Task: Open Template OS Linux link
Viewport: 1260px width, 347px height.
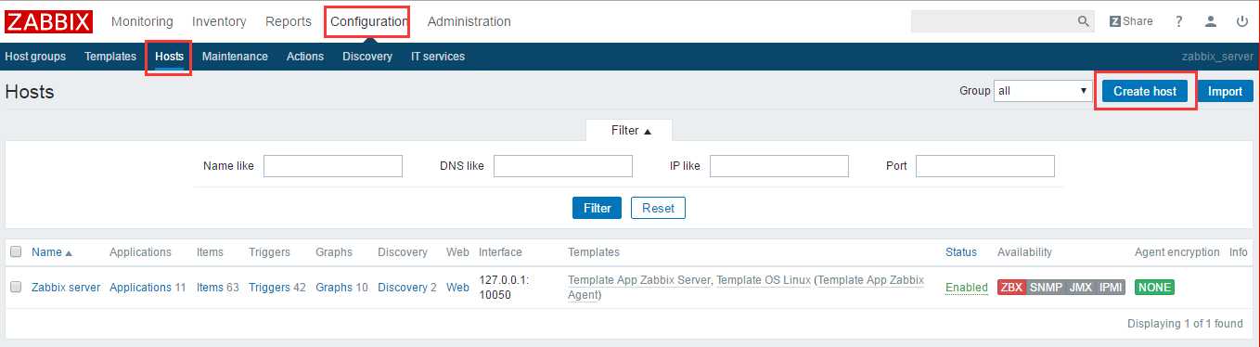Action: tap(764, 279)
